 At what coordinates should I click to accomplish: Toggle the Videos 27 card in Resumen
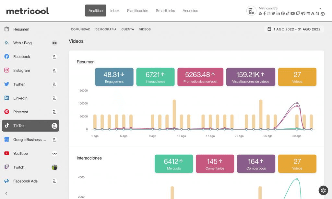tap(297, 77)
